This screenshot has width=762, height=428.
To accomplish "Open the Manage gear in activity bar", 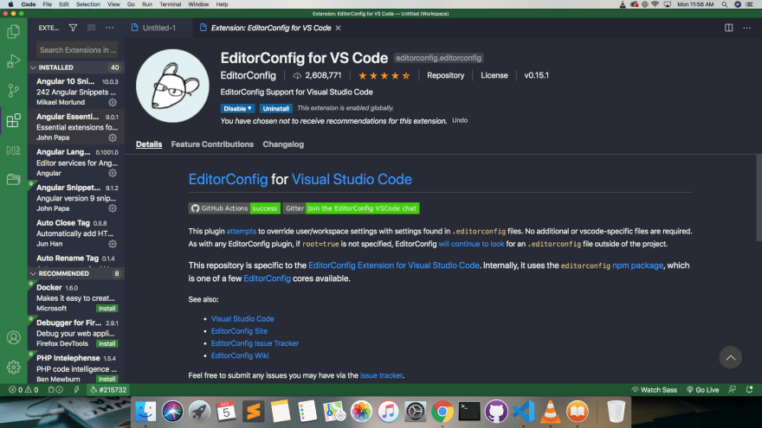I will point(14,367).
